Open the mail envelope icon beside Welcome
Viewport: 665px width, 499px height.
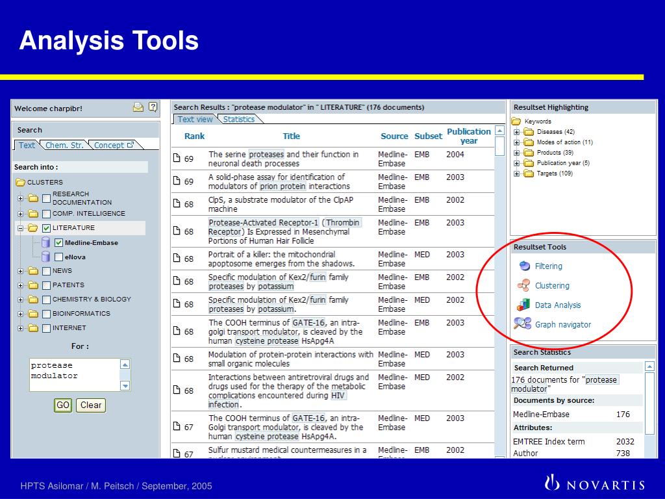pyautogui.click(x=138, y=107)
